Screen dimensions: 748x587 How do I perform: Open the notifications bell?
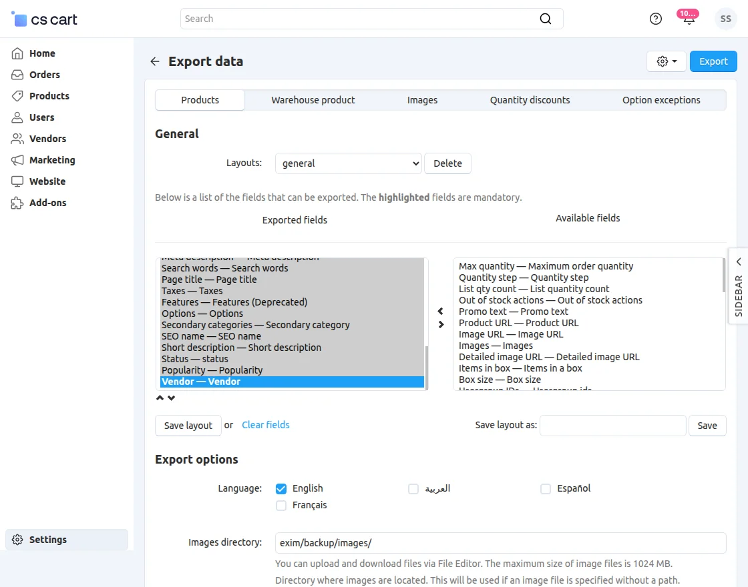tap(689, 19)
